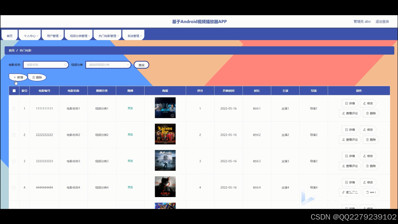Open the 视频分类 selection dropdown
This screenshot has height=224, width=398.
pos(108,65)
